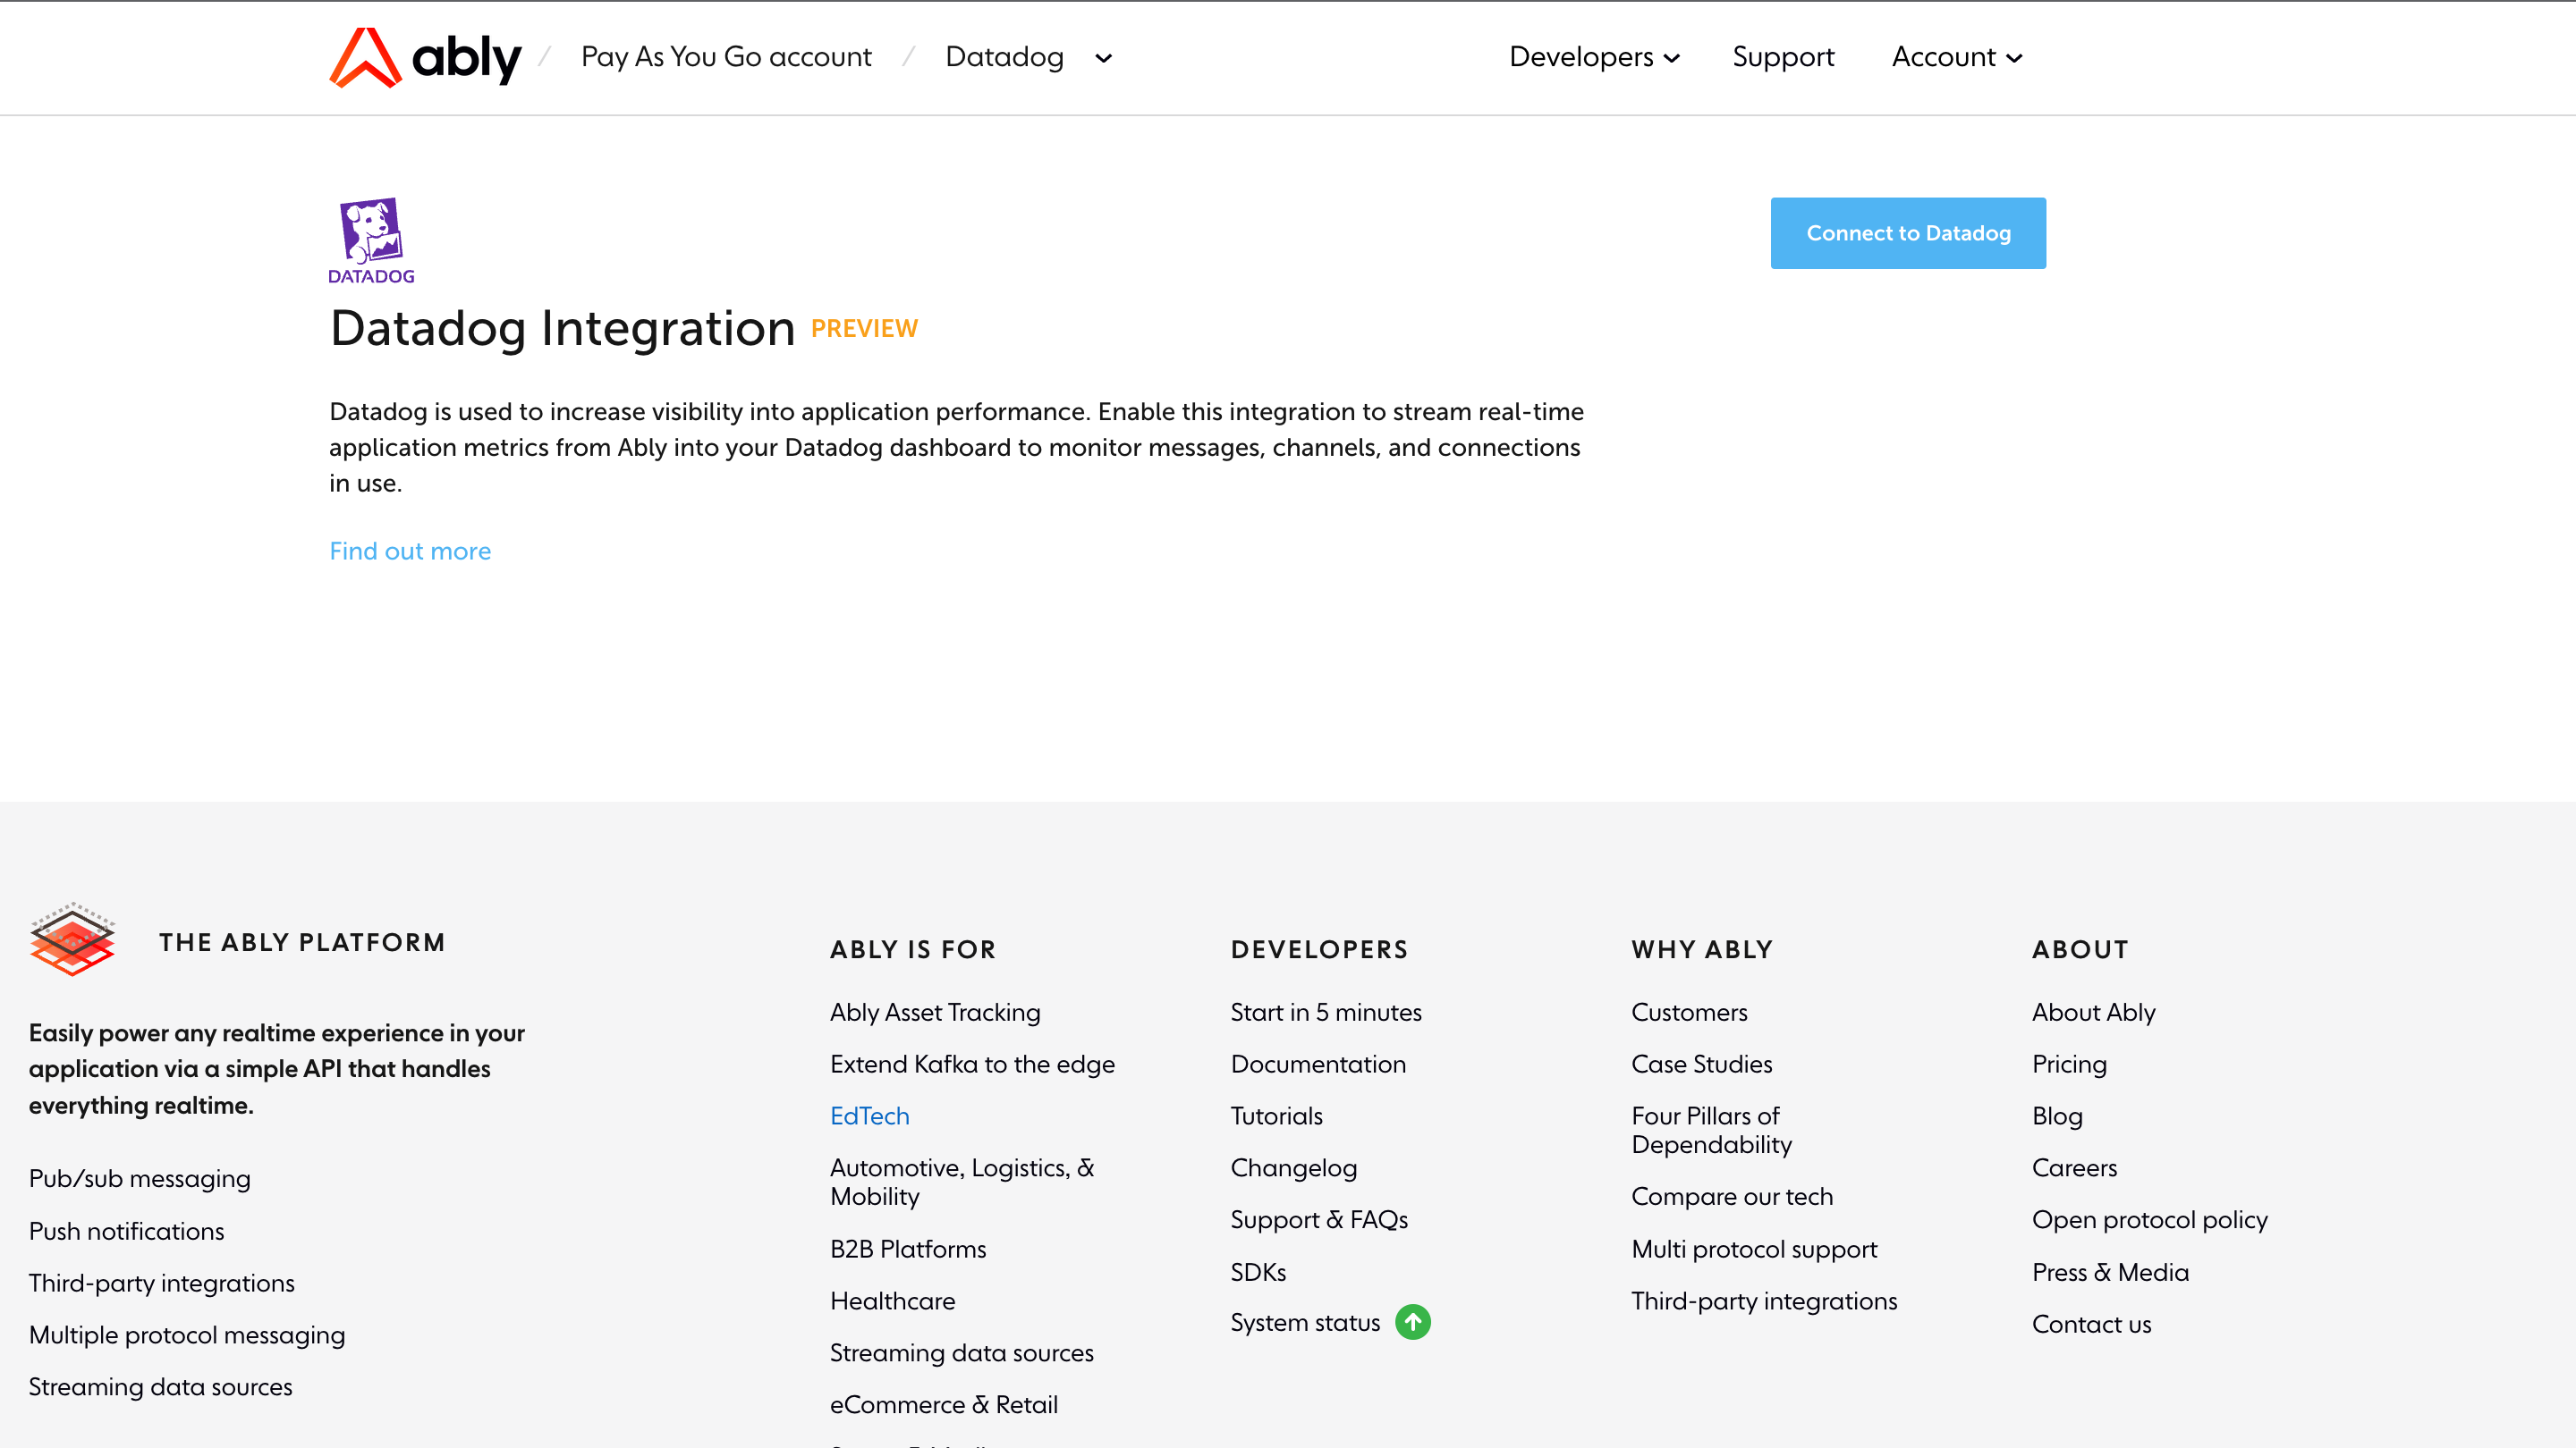This screenshot has width=2576, height=1448.
Task: Click the Contact us footer link
Action: pos(2091,1323)
